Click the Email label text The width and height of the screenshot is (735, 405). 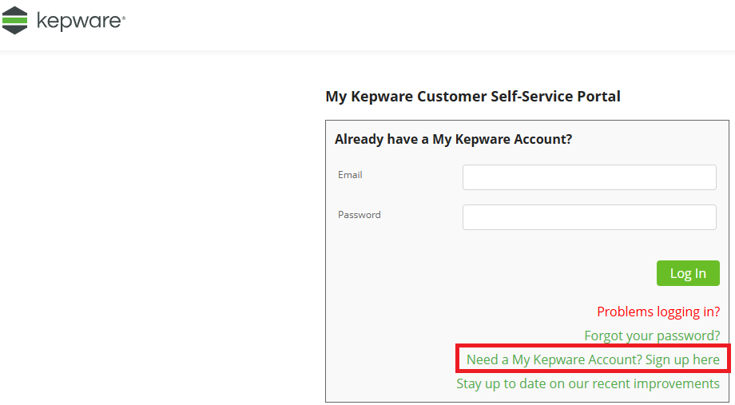(350, 175)
